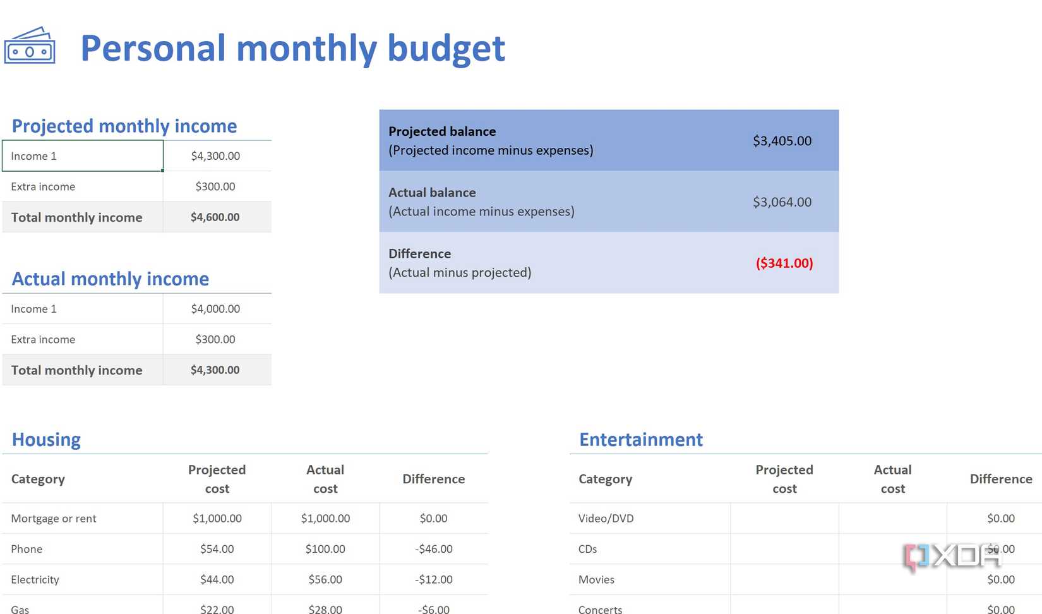Click the Housing section heading
The width and height of the screenshot is (1042, 614).
(x=46, y=439)
